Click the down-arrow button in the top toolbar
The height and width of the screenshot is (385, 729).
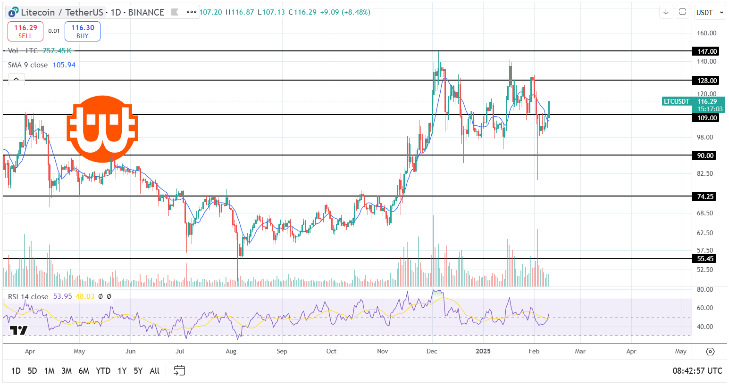pyautogui.click(x=666, y=12)
